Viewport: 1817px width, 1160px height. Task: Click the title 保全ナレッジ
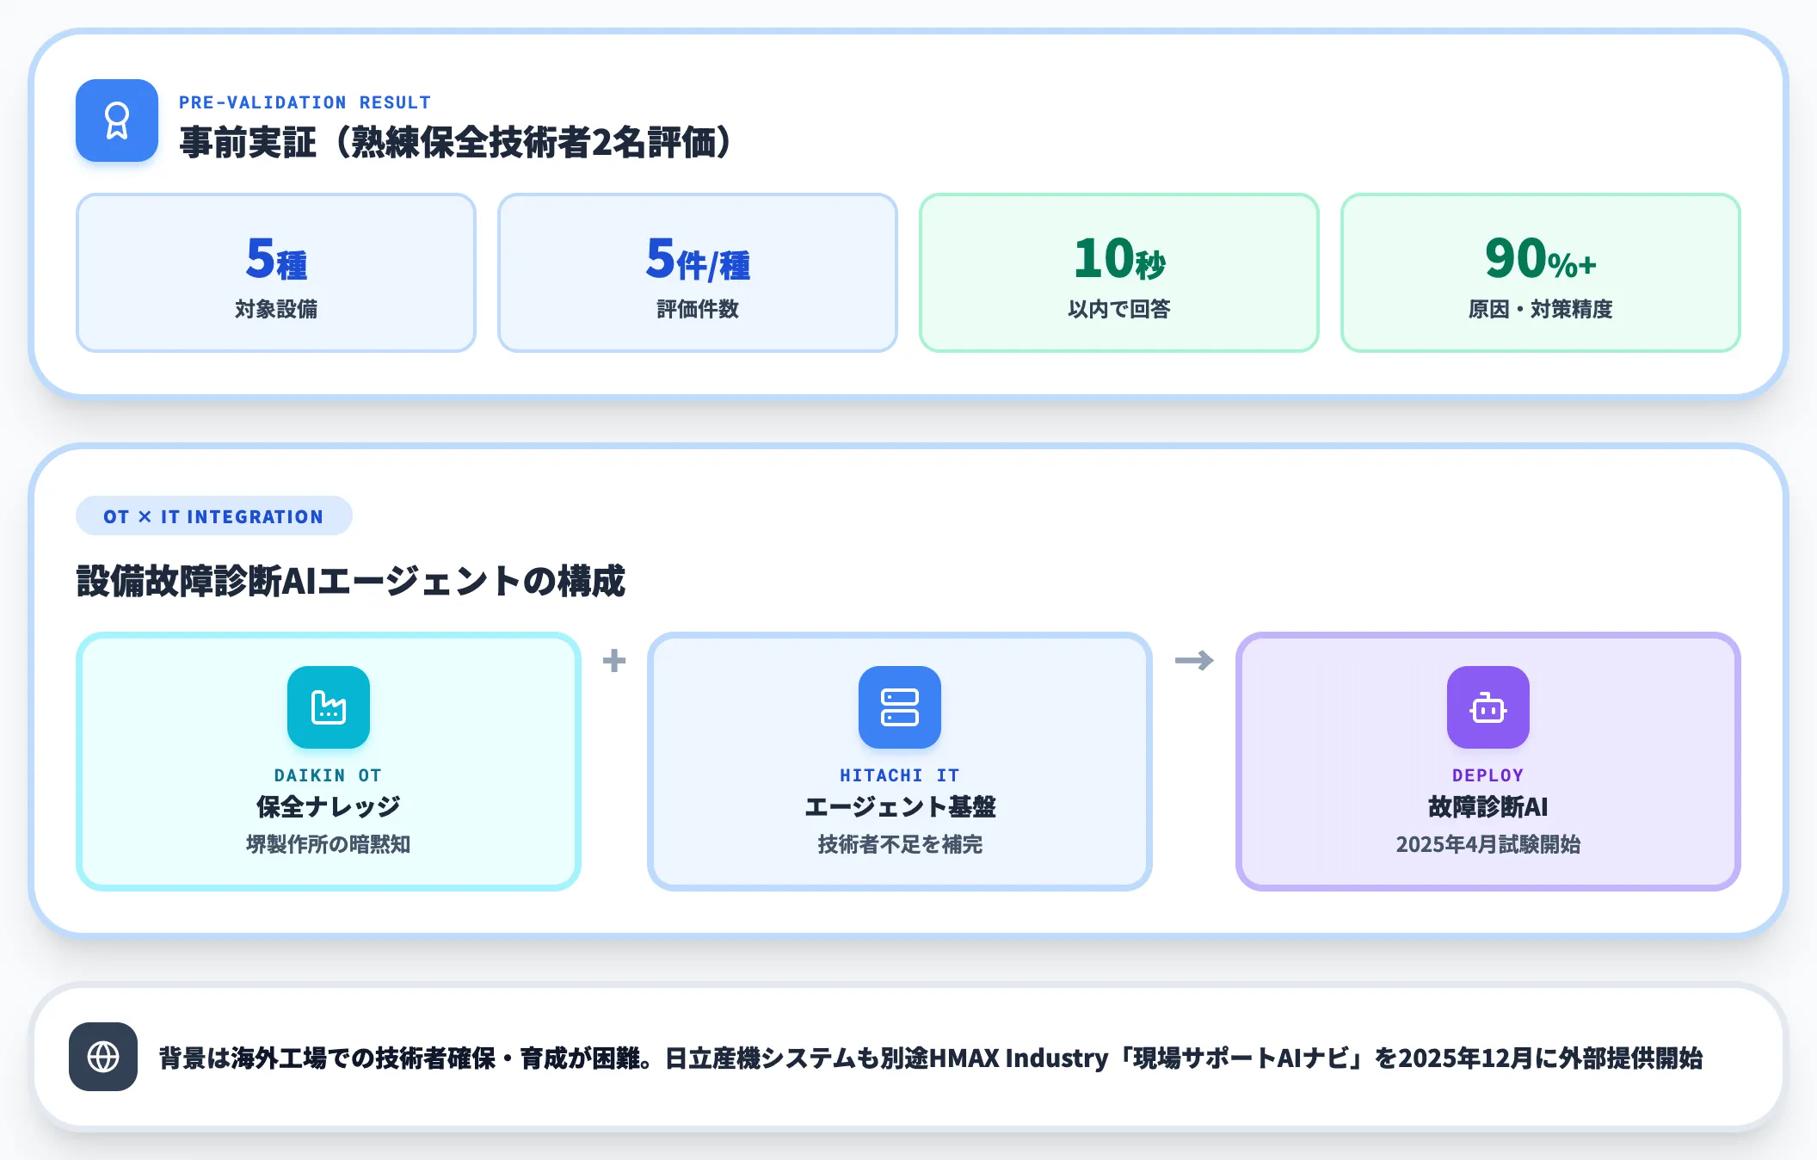pos(329,807)
